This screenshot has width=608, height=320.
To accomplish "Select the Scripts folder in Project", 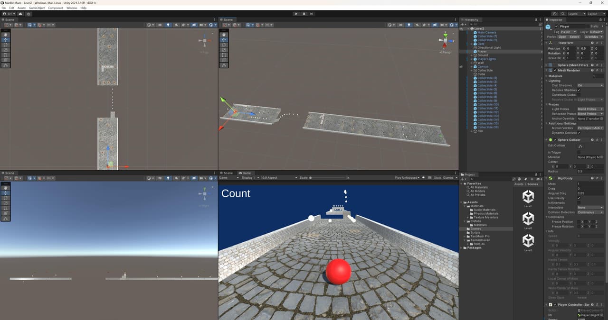I will (475, 232).
